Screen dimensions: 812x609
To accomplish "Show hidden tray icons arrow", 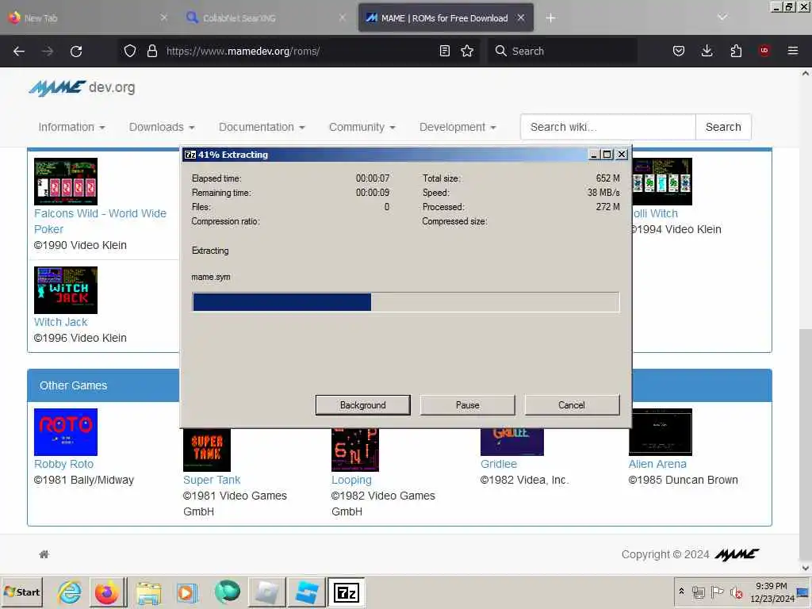I will point(681,592).
